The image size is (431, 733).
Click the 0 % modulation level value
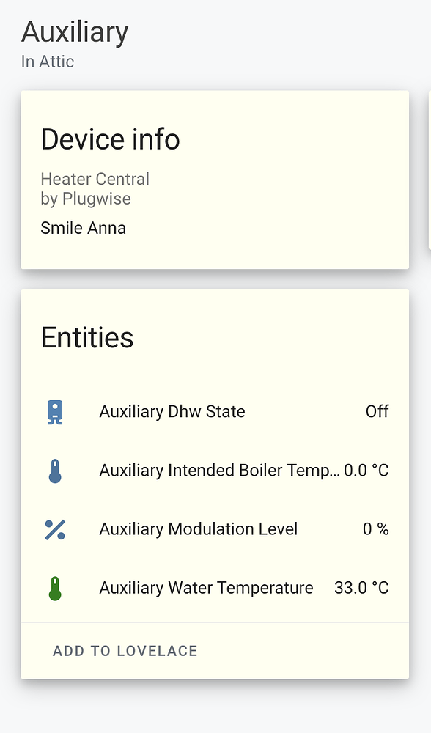click(375, 528)
